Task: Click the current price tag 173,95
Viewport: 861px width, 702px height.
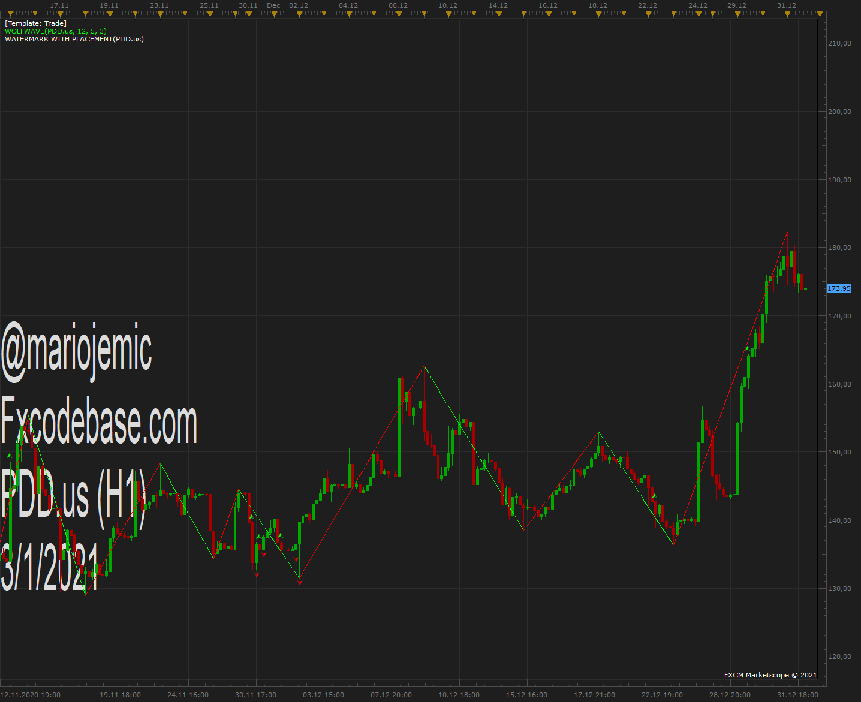Action: [839, 288]
